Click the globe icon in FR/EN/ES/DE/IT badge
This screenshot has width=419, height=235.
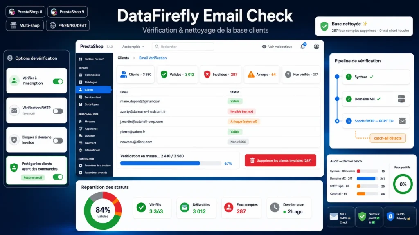tap(53, 25)
